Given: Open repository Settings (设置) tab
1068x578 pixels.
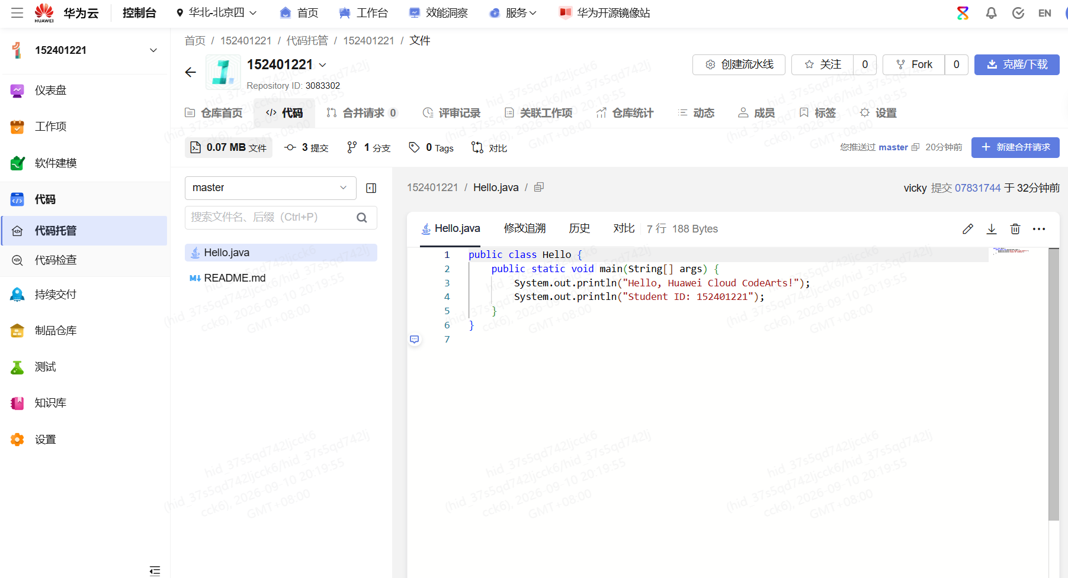Looking at the screenshot, I should 878,113.
